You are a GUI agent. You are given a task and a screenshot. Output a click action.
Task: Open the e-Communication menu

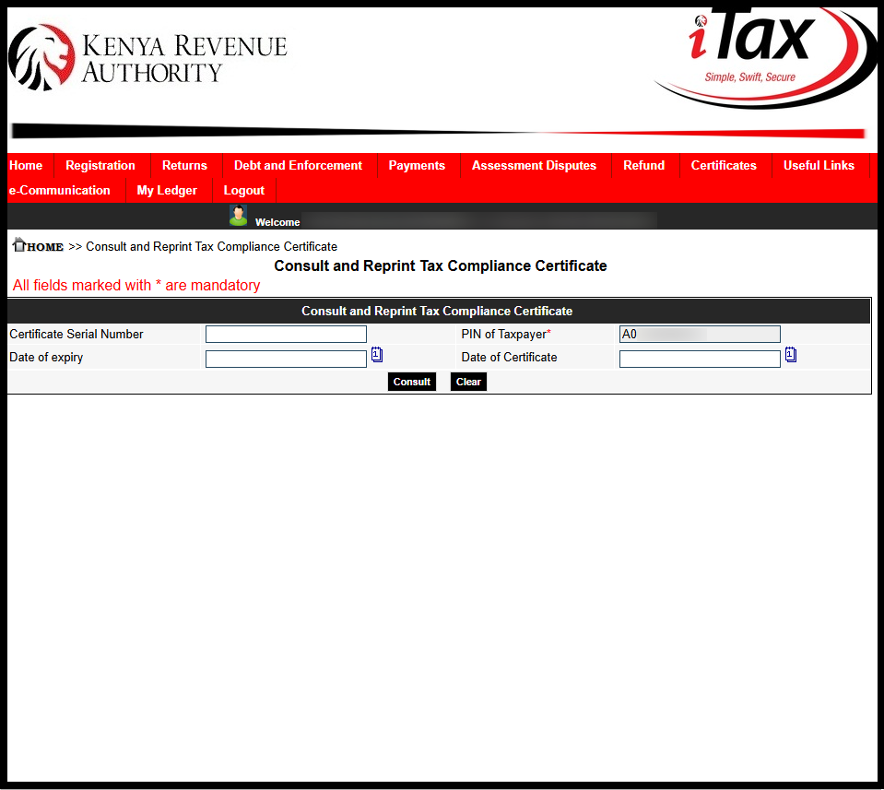(59, 190)
